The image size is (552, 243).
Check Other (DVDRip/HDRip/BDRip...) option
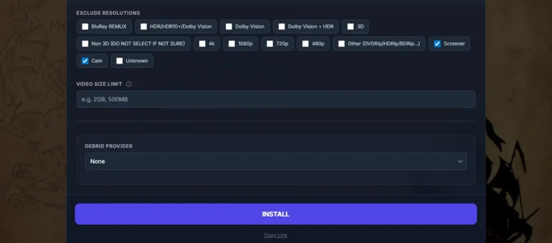click(x=341, y=44)
